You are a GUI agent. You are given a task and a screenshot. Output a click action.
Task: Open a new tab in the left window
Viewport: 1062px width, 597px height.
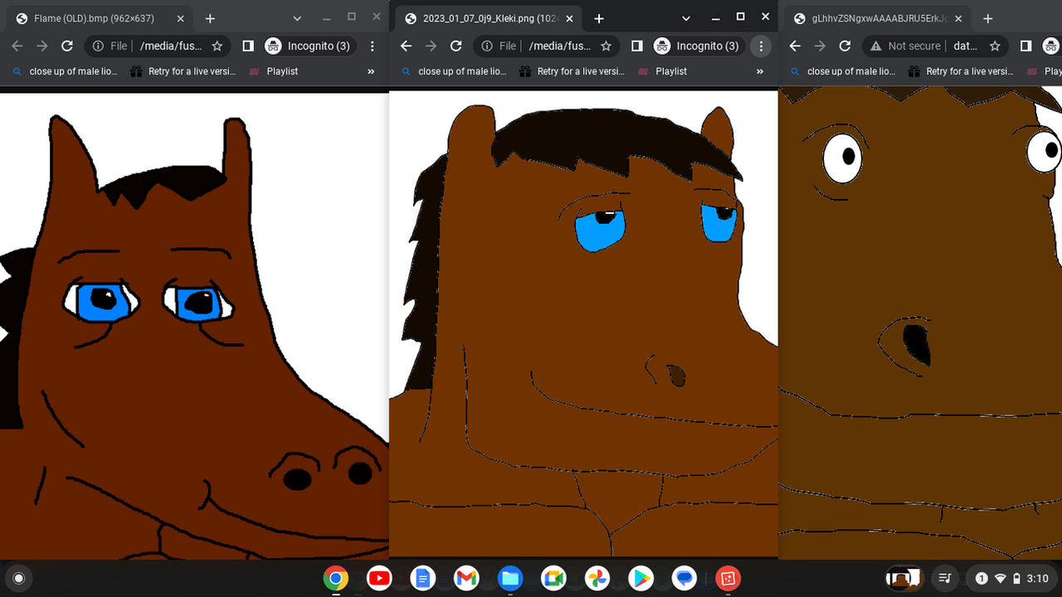tap(210, 18)
